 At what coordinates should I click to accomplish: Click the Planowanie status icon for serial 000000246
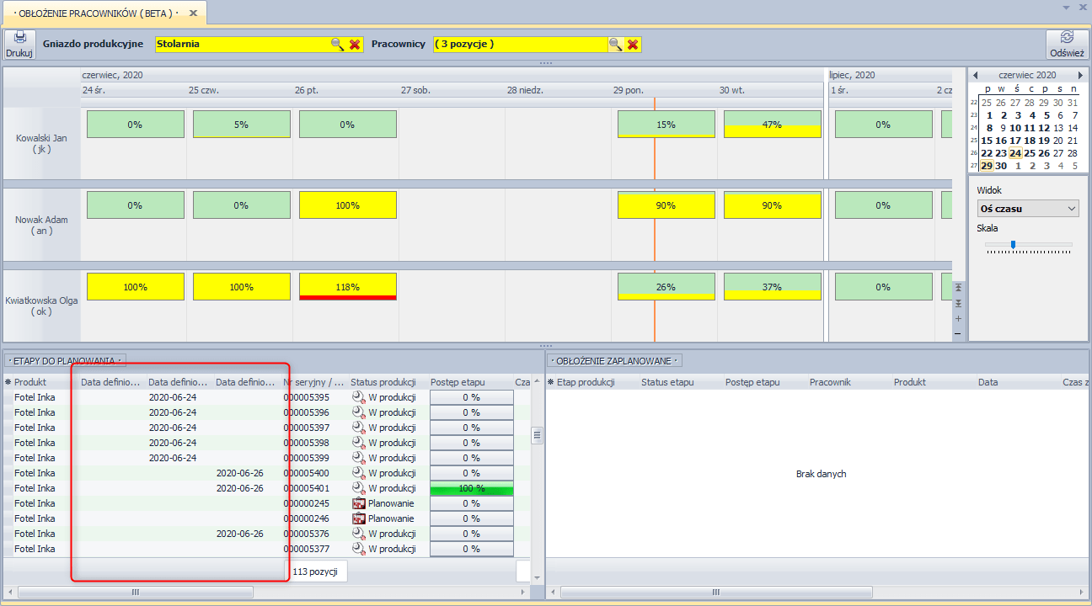pos(358,518)
